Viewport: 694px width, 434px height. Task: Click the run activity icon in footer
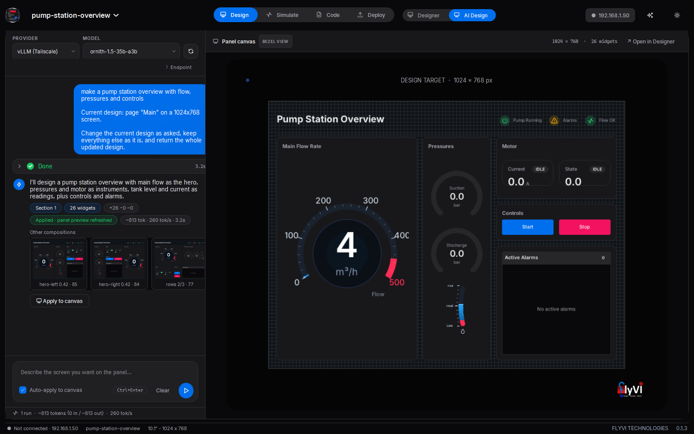tap(16, 413)
